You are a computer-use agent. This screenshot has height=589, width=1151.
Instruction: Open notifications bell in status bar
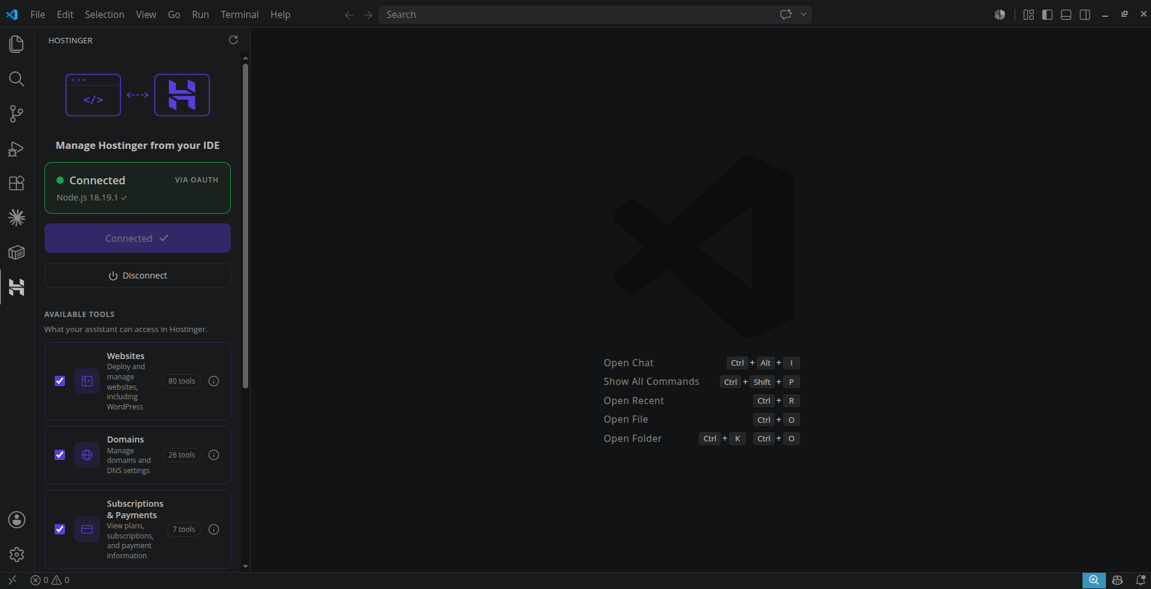pos(1140,580)
